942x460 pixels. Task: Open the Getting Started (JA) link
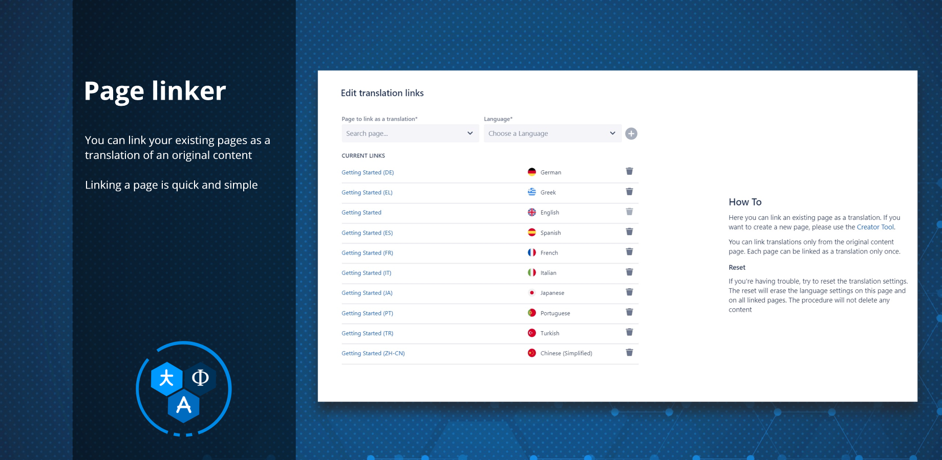click(x=367, y=293)
